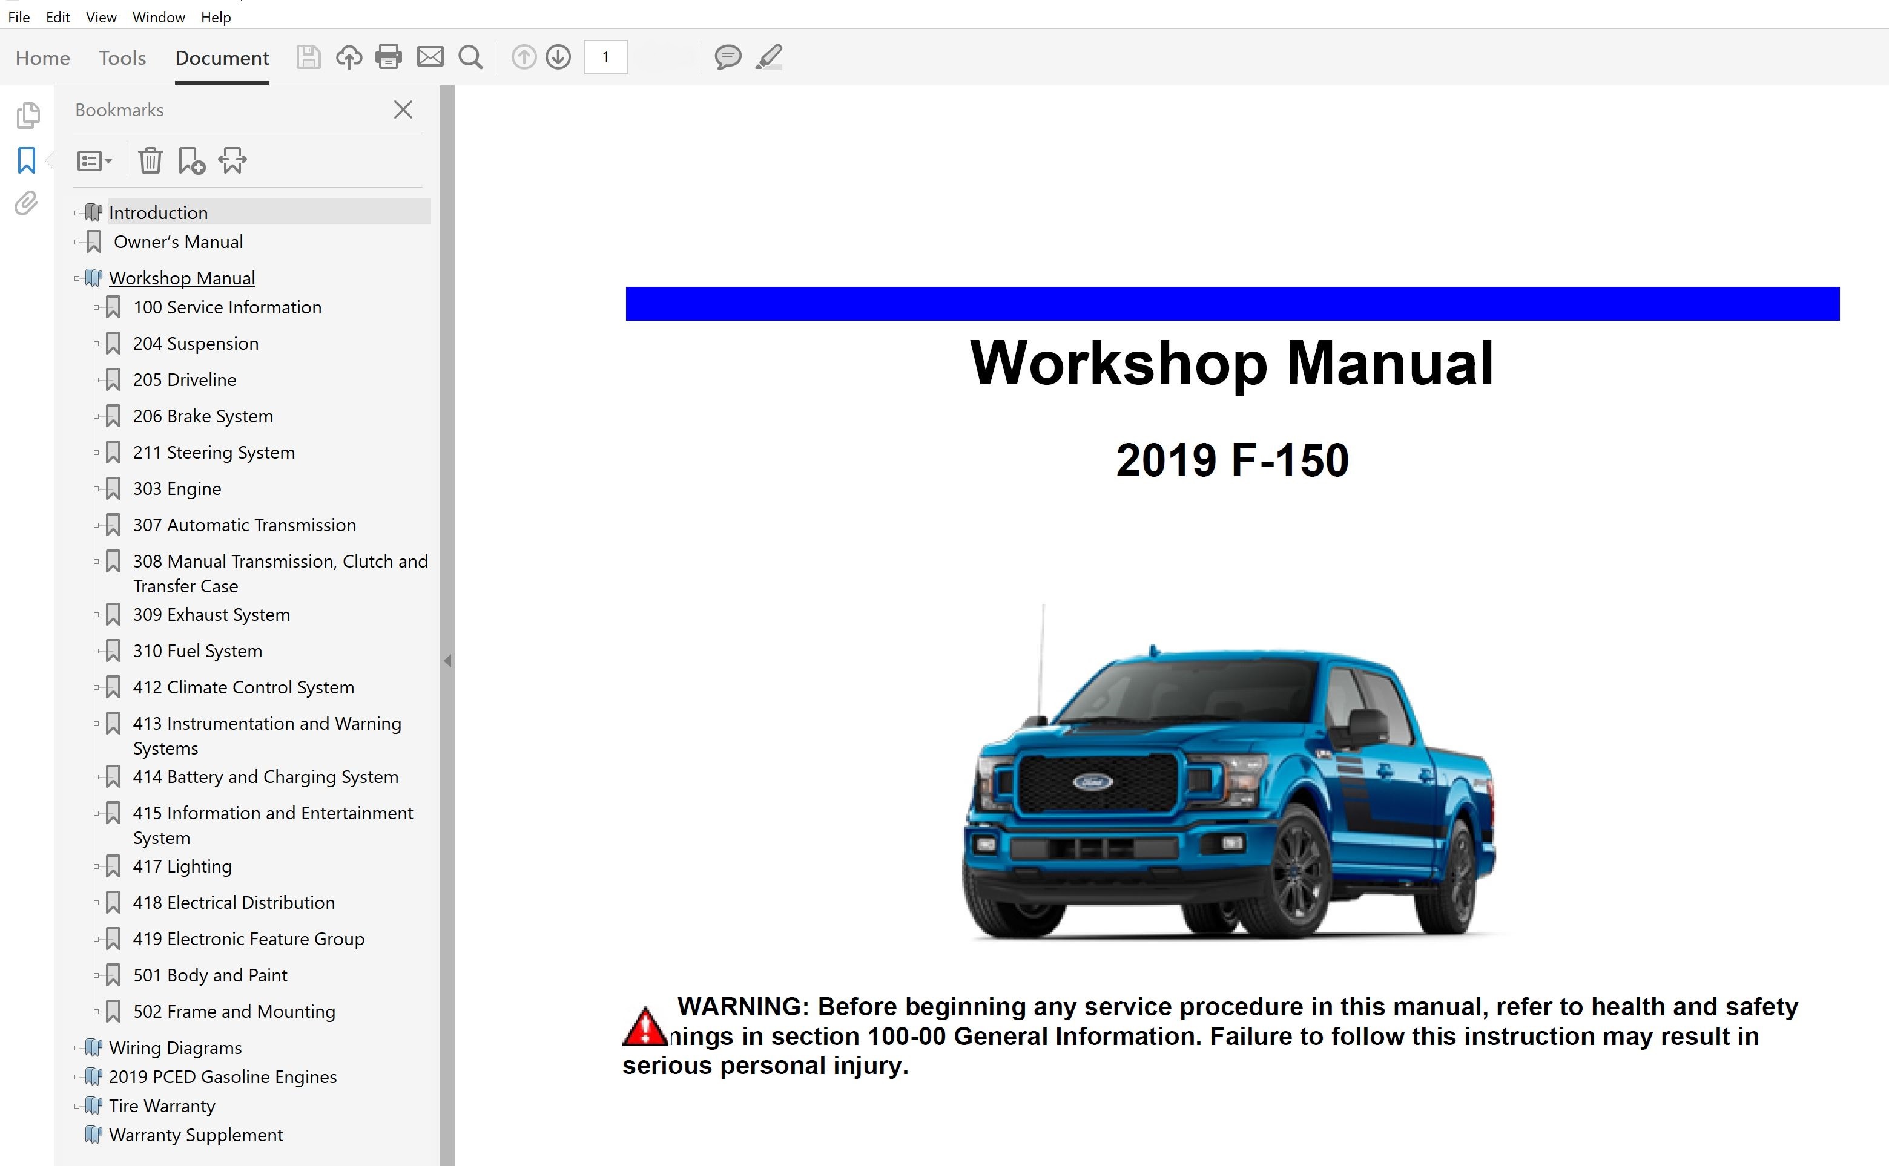Click the Print icon in toolbar
This screenshot has height=1166, width=1889.
tap(388, 57)
